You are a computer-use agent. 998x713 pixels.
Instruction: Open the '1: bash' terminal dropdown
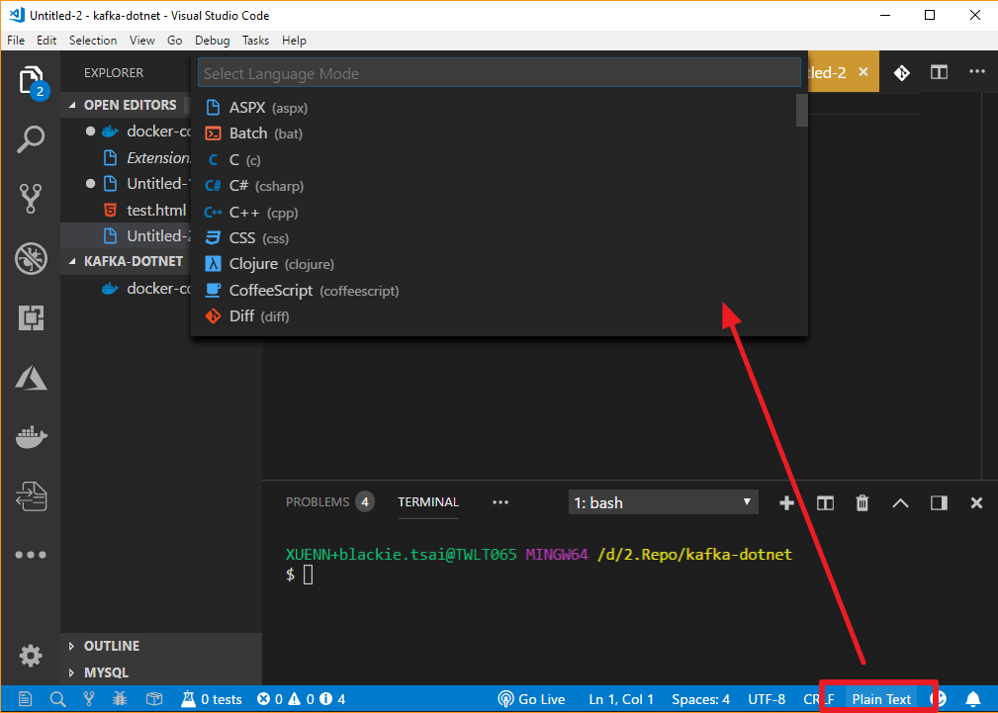pyautogui.click(x=662, y=502)
